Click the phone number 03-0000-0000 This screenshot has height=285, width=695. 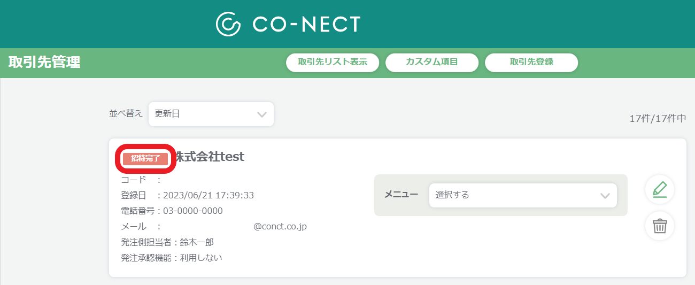[193, 211]
